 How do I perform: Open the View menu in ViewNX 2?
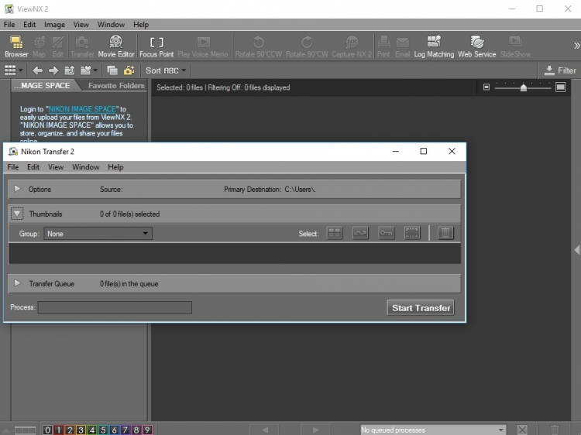tap(81, 25)
